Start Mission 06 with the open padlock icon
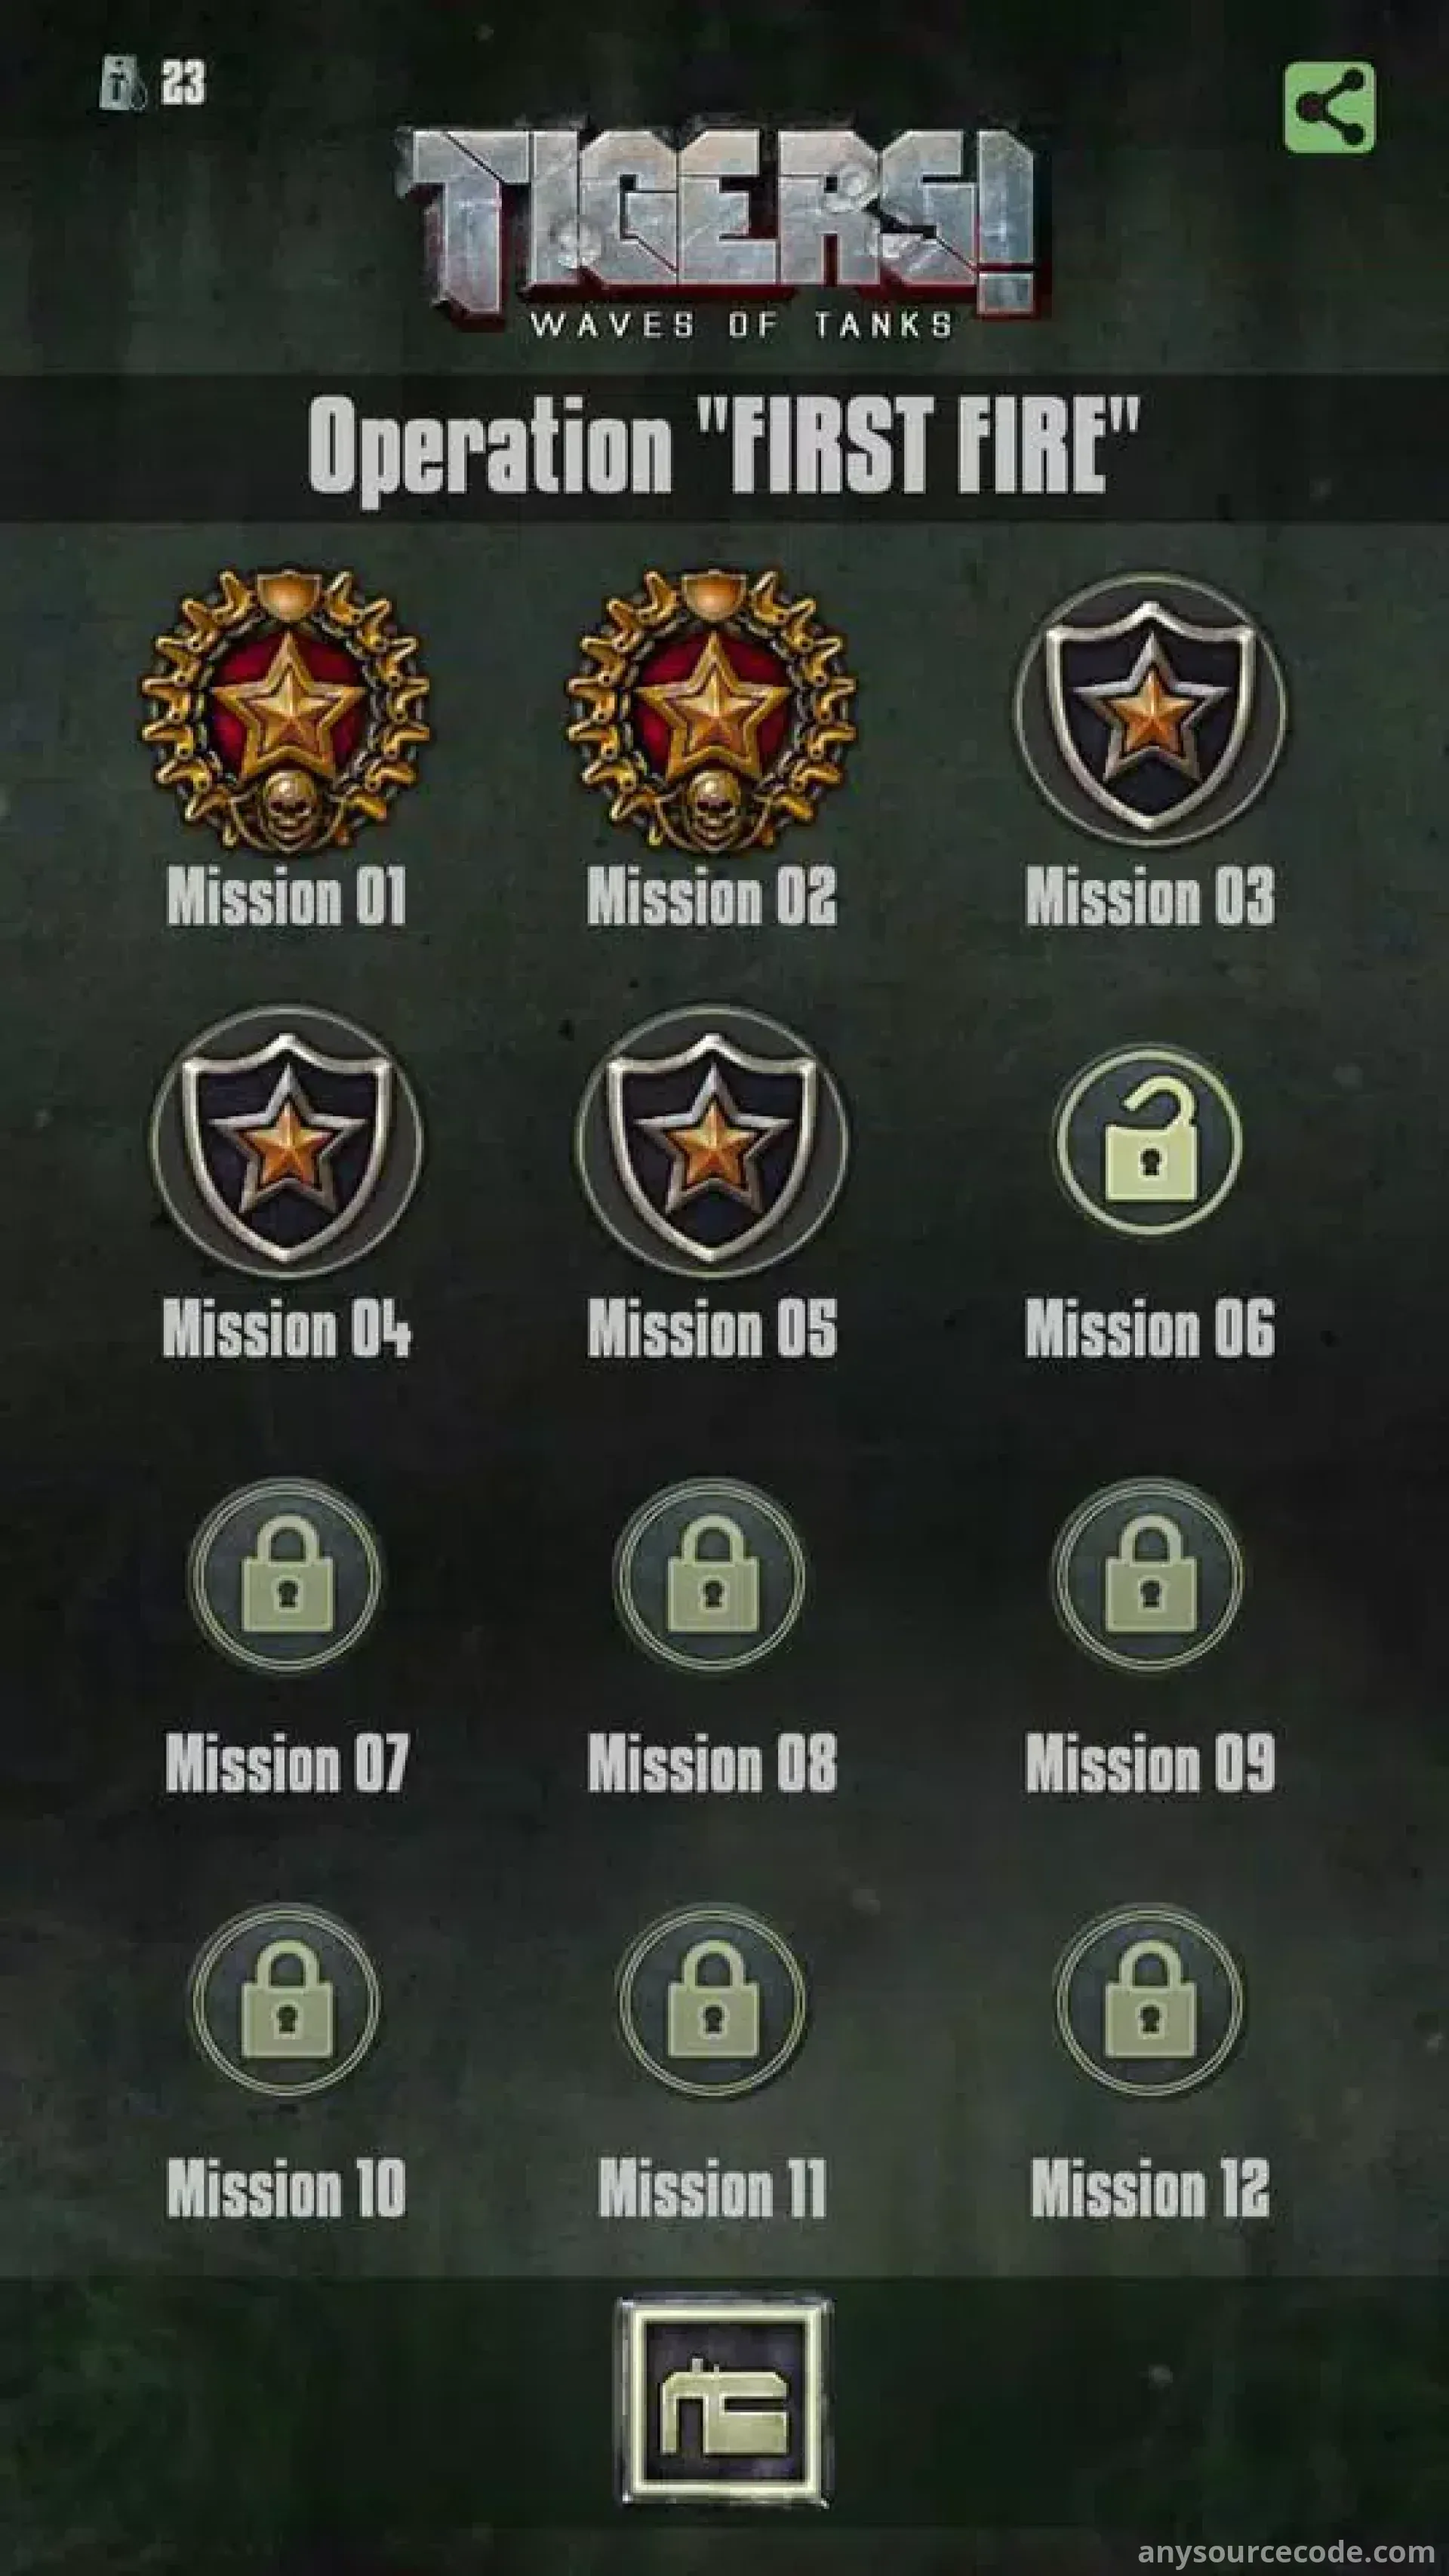The image size is (1449, 2576). (1150, 1141)
